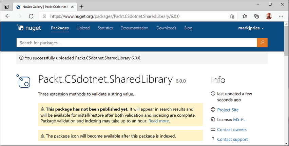Viewport: 289px width, 146px height.
Task: Click the user profile avatar icon
Action: [x=268, y=16]
